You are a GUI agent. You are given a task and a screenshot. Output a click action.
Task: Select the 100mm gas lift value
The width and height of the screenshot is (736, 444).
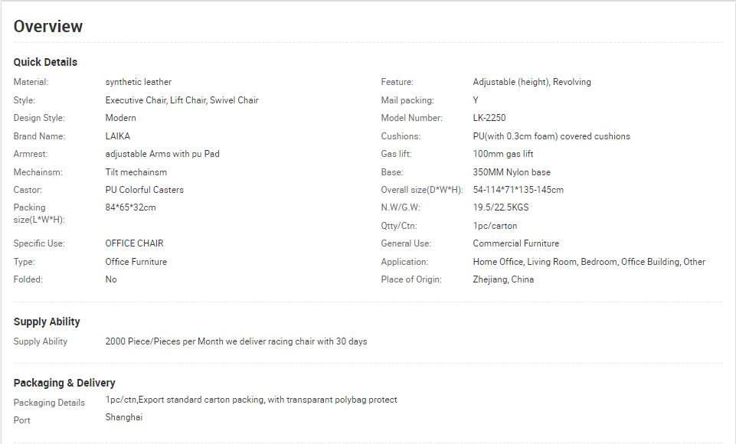click(x=503, y=154)
